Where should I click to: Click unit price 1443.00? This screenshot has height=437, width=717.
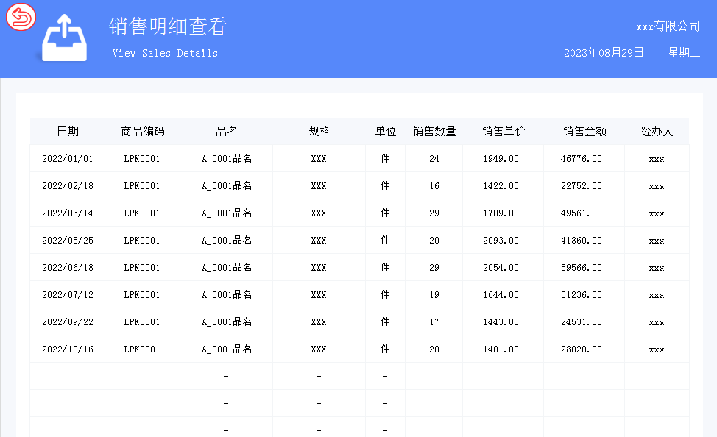pyautogui.click(x=501, y=321)
